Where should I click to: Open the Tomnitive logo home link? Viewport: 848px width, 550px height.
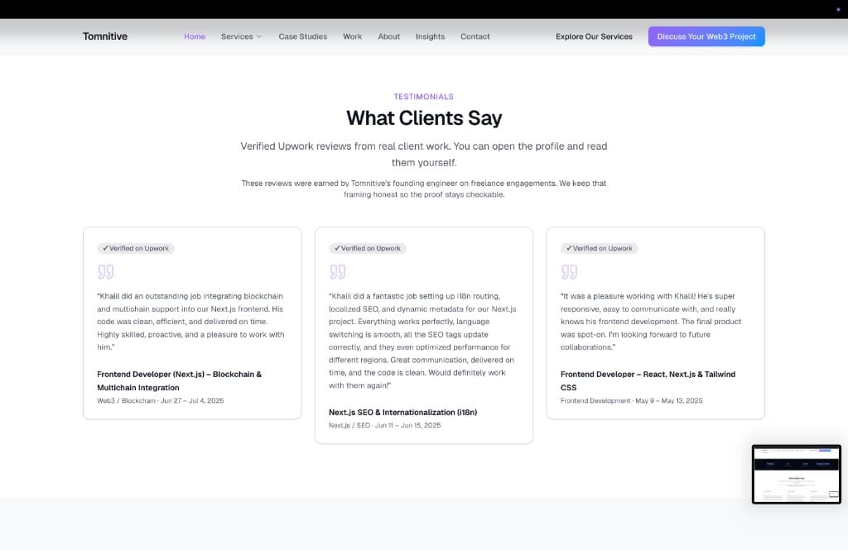105,36
